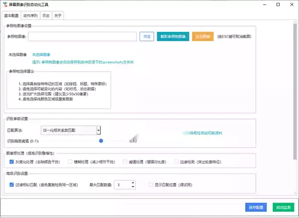
Task: Decrease 最大匹配数量 with the down arrow
Action: tap(133, 187)
